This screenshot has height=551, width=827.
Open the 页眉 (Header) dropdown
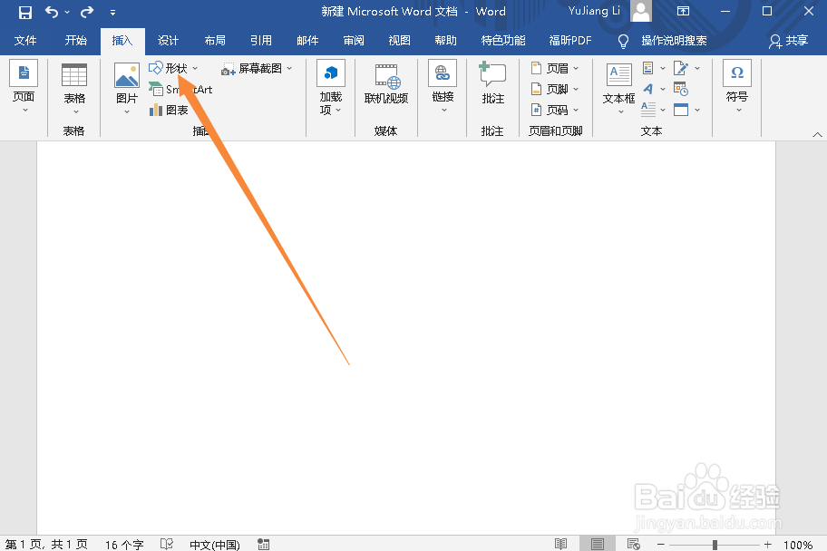pyautogui.click(x=555, y=68)
